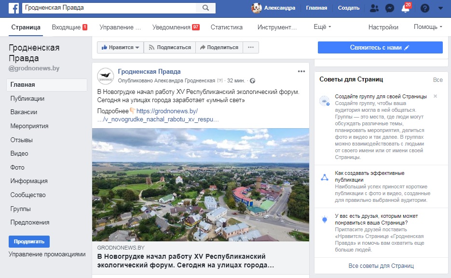Open Входящие tab

(69, 27)
